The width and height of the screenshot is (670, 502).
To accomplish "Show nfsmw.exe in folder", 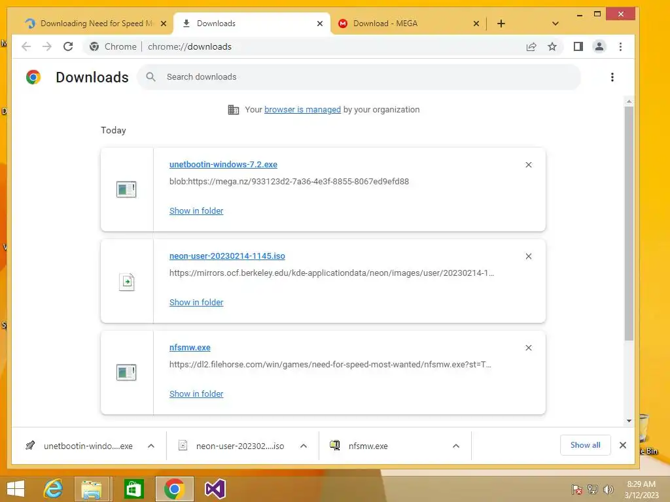I will coord(196,394).
